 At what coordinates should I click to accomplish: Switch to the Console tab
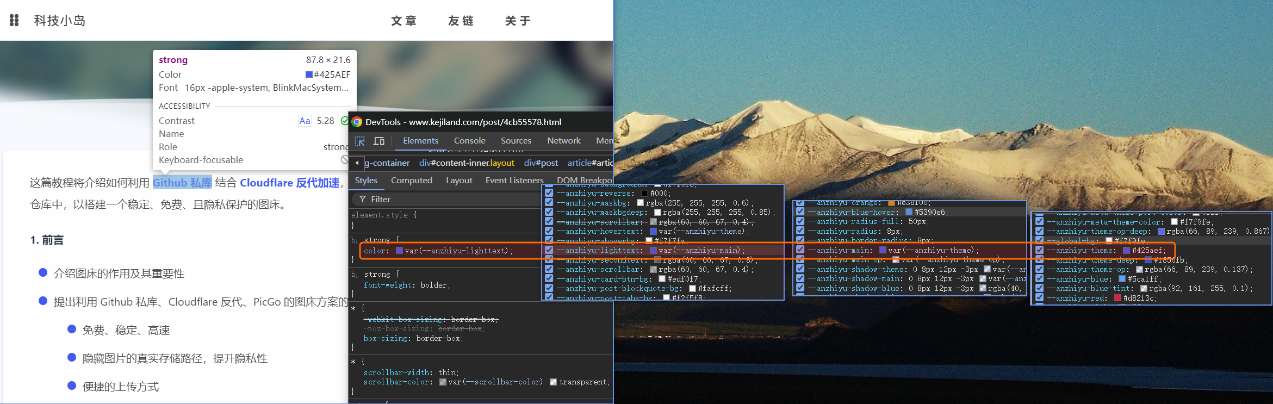[x=469, y=141]
